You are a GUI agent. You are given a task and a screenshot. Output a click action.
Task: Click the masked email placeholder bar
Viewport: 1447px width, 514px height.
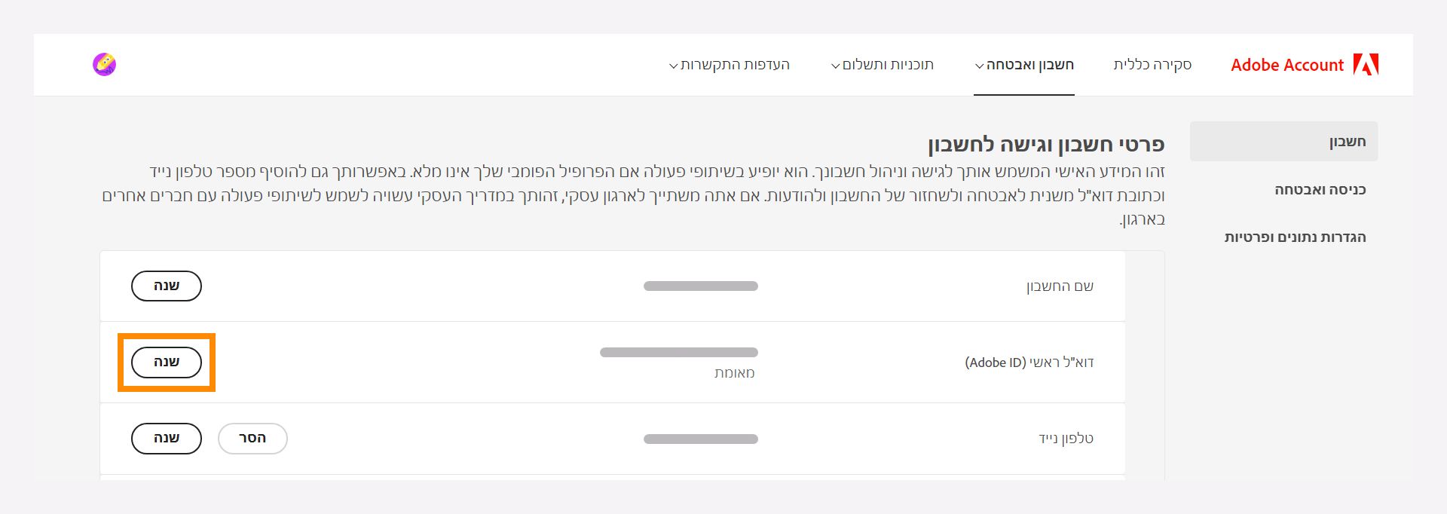pyautogui.click(x=678, y=352)
